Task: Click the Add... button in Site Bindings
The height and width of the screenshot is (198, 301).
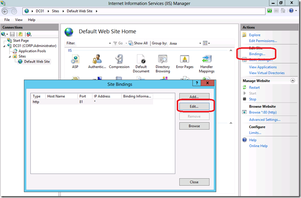Action: coord(194,96)
